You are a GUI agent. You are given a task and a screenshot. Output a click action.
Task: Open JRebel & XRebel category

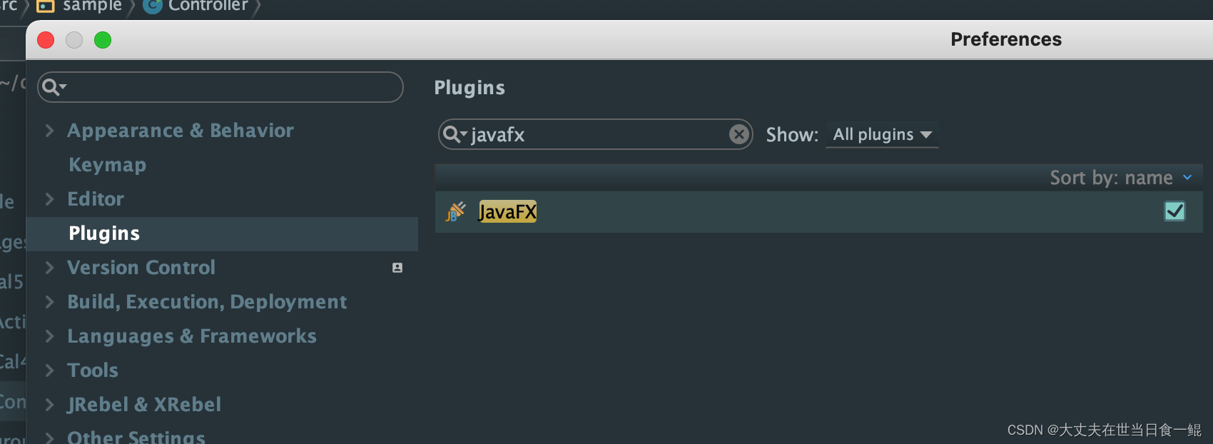click(x=144, y=405)
